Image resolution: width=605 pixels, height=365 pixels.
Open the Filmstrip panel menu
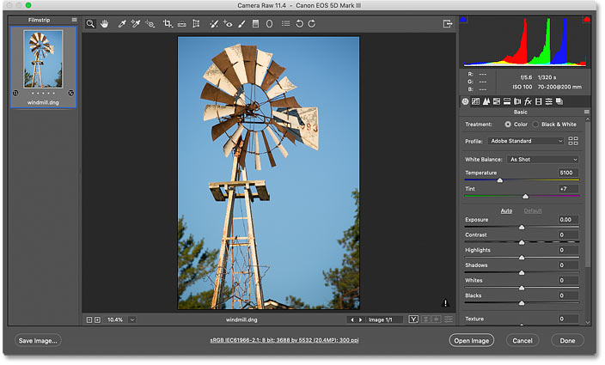pos(74,20)
